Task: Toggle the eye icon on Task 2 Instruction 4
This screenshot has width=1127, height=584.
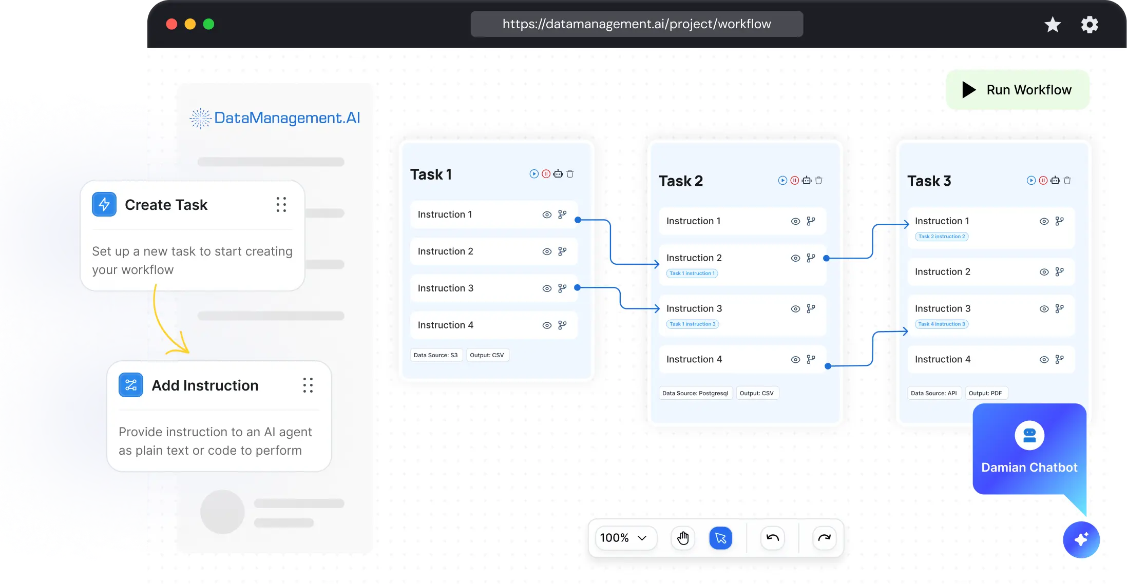Action: point(795,360)
